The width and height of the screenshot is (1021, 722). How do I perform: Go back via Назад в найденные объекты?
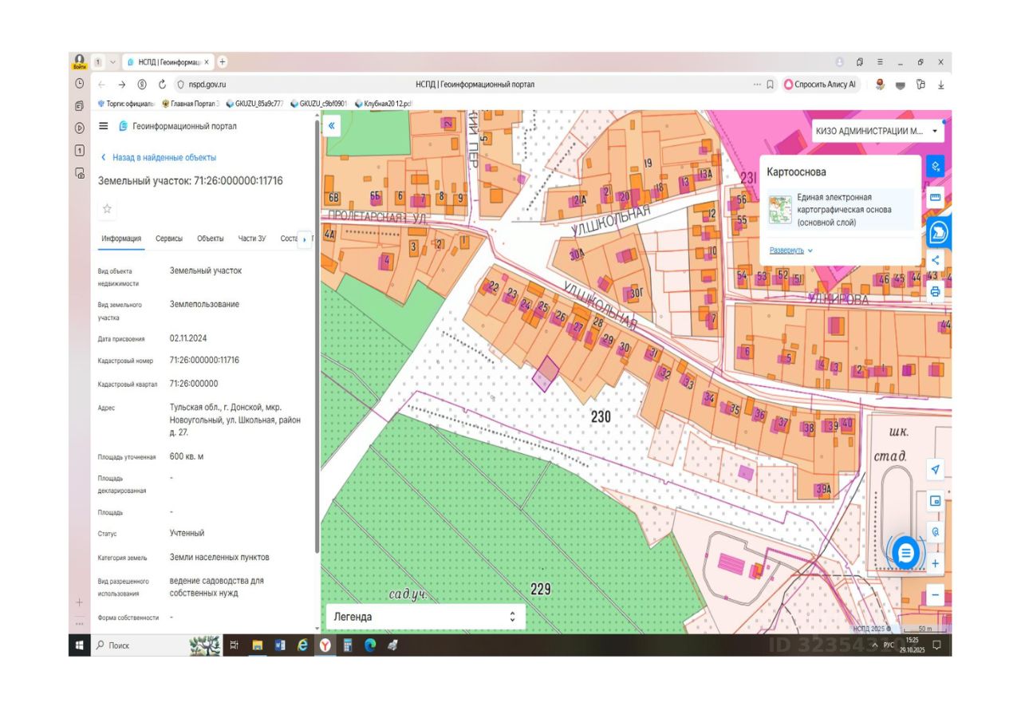click(158, 158)
